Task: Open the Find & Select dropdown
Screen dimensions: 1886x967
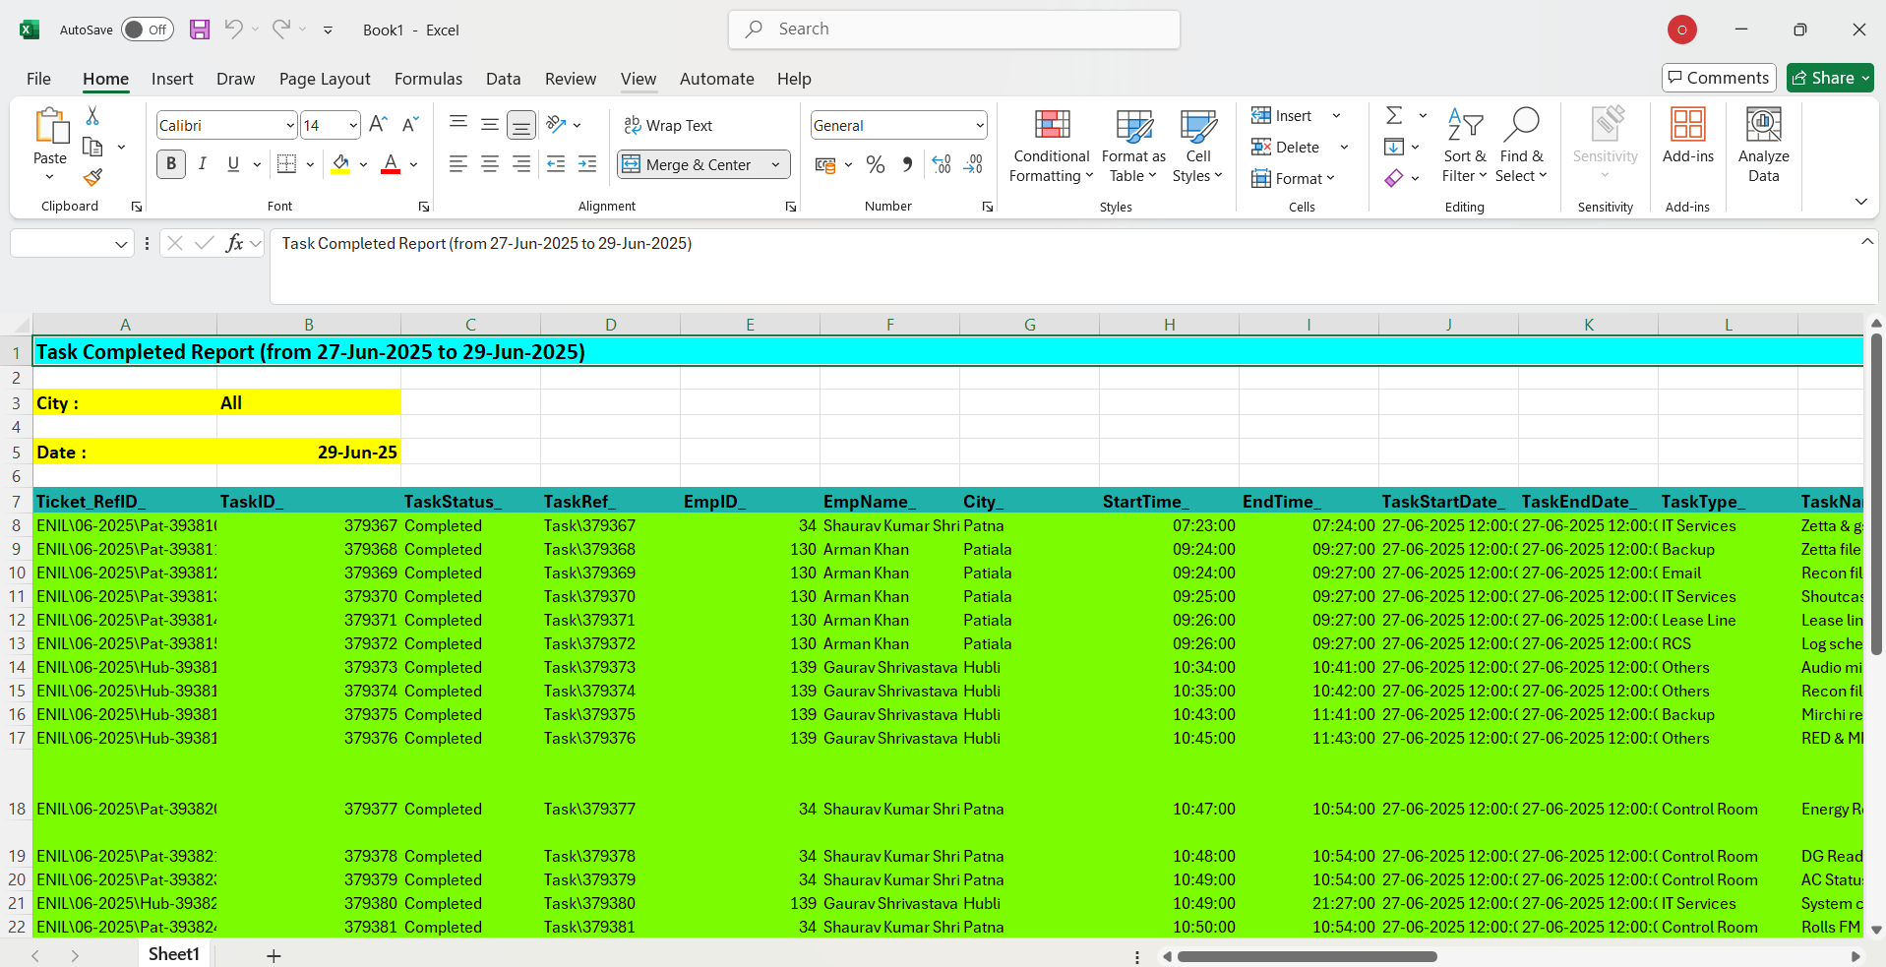Action: pyautogui.click(x=1521, y=146)
